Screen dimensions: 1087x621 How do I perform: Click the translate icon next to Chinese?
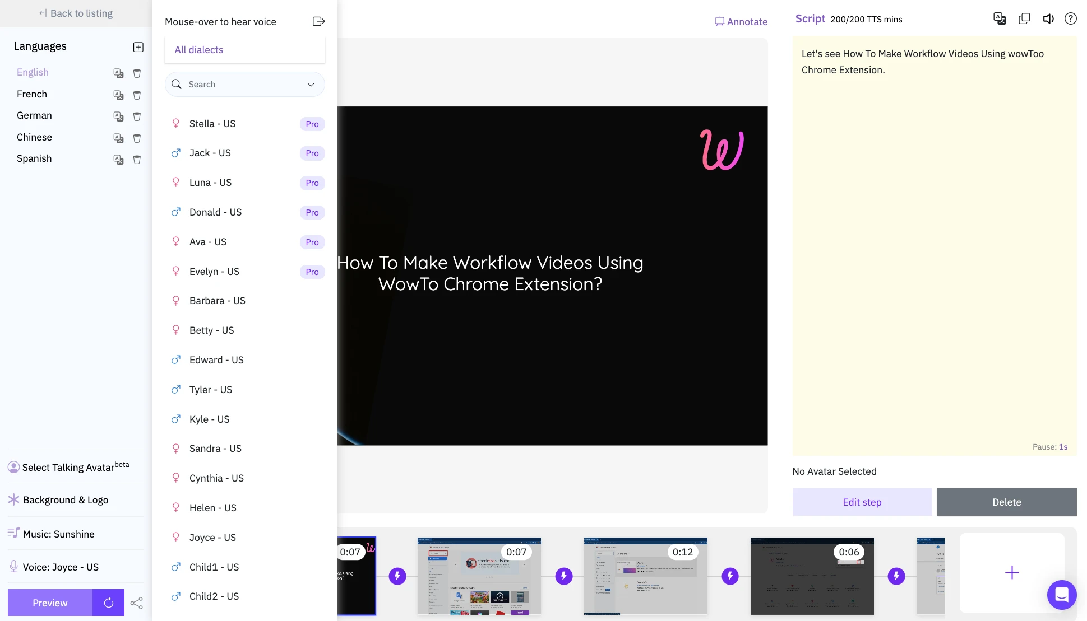point(118,138)
